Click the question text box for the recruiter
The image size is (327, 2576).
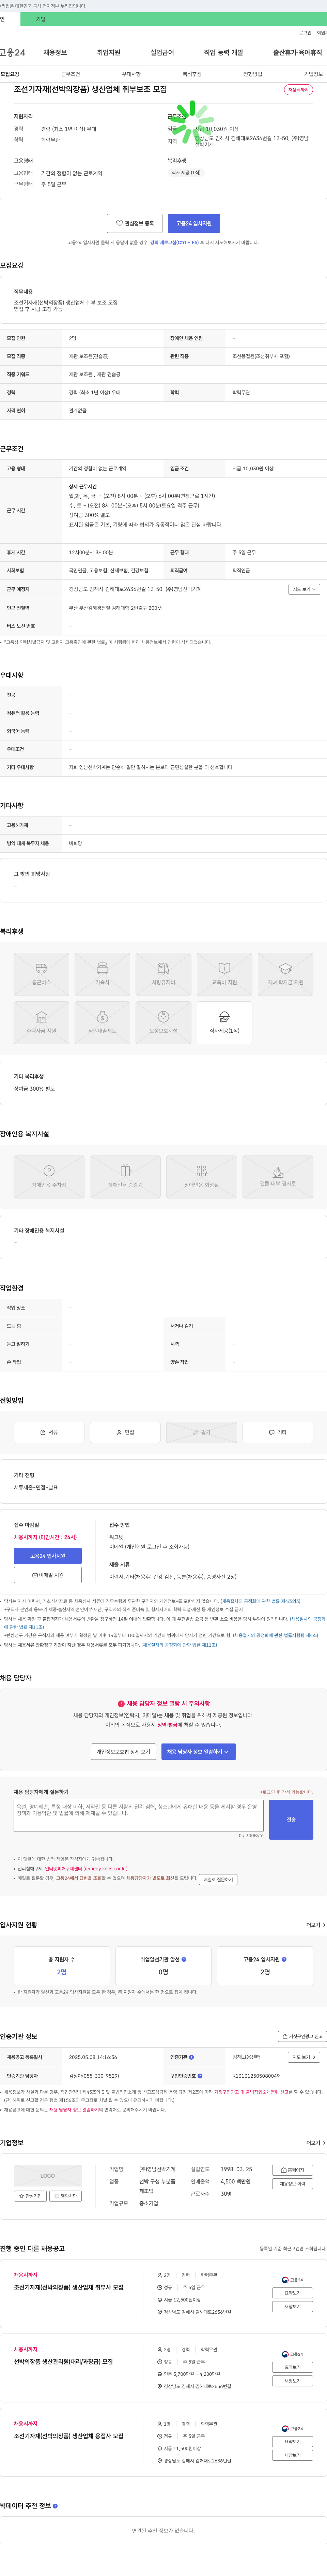139,1816
